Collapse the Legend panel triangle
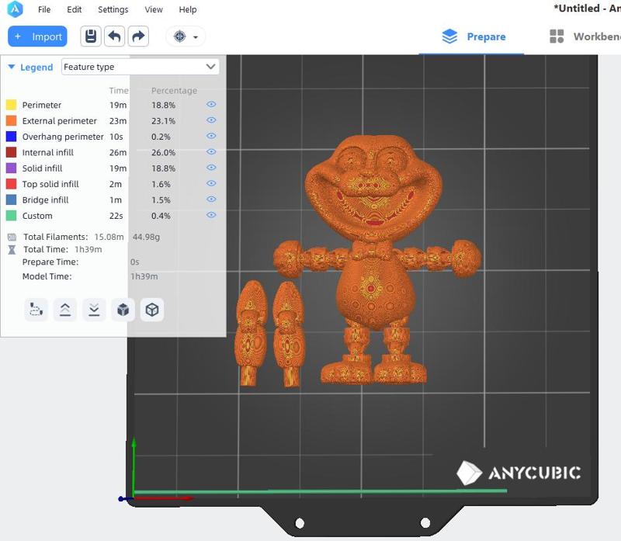 11,68
